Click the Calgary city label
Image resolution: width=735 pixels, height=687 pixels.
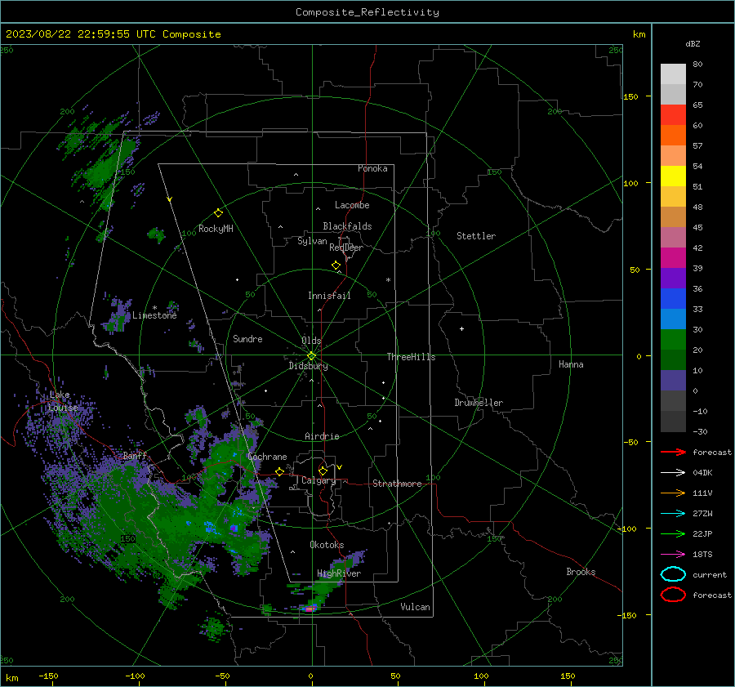318,480
